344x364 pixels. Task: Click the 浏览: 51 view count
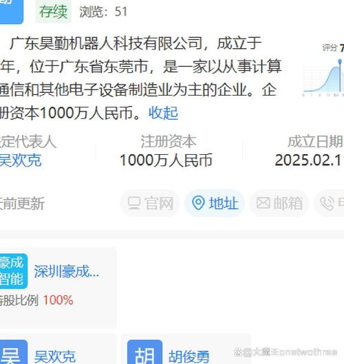click(x=103, y=12)
